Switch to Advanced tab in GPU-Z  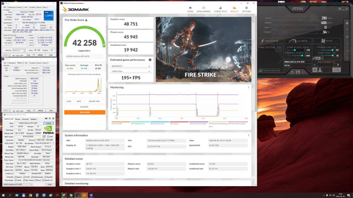pyautogui.click(x=25, y=119)
